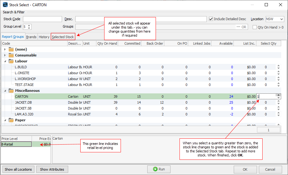Click the Consumable folder icon
Screen dimensions: 288x175
(11, 55)
